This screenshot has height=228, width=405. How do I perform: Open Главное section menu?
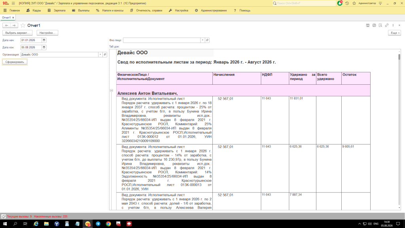tap(11, 11)
